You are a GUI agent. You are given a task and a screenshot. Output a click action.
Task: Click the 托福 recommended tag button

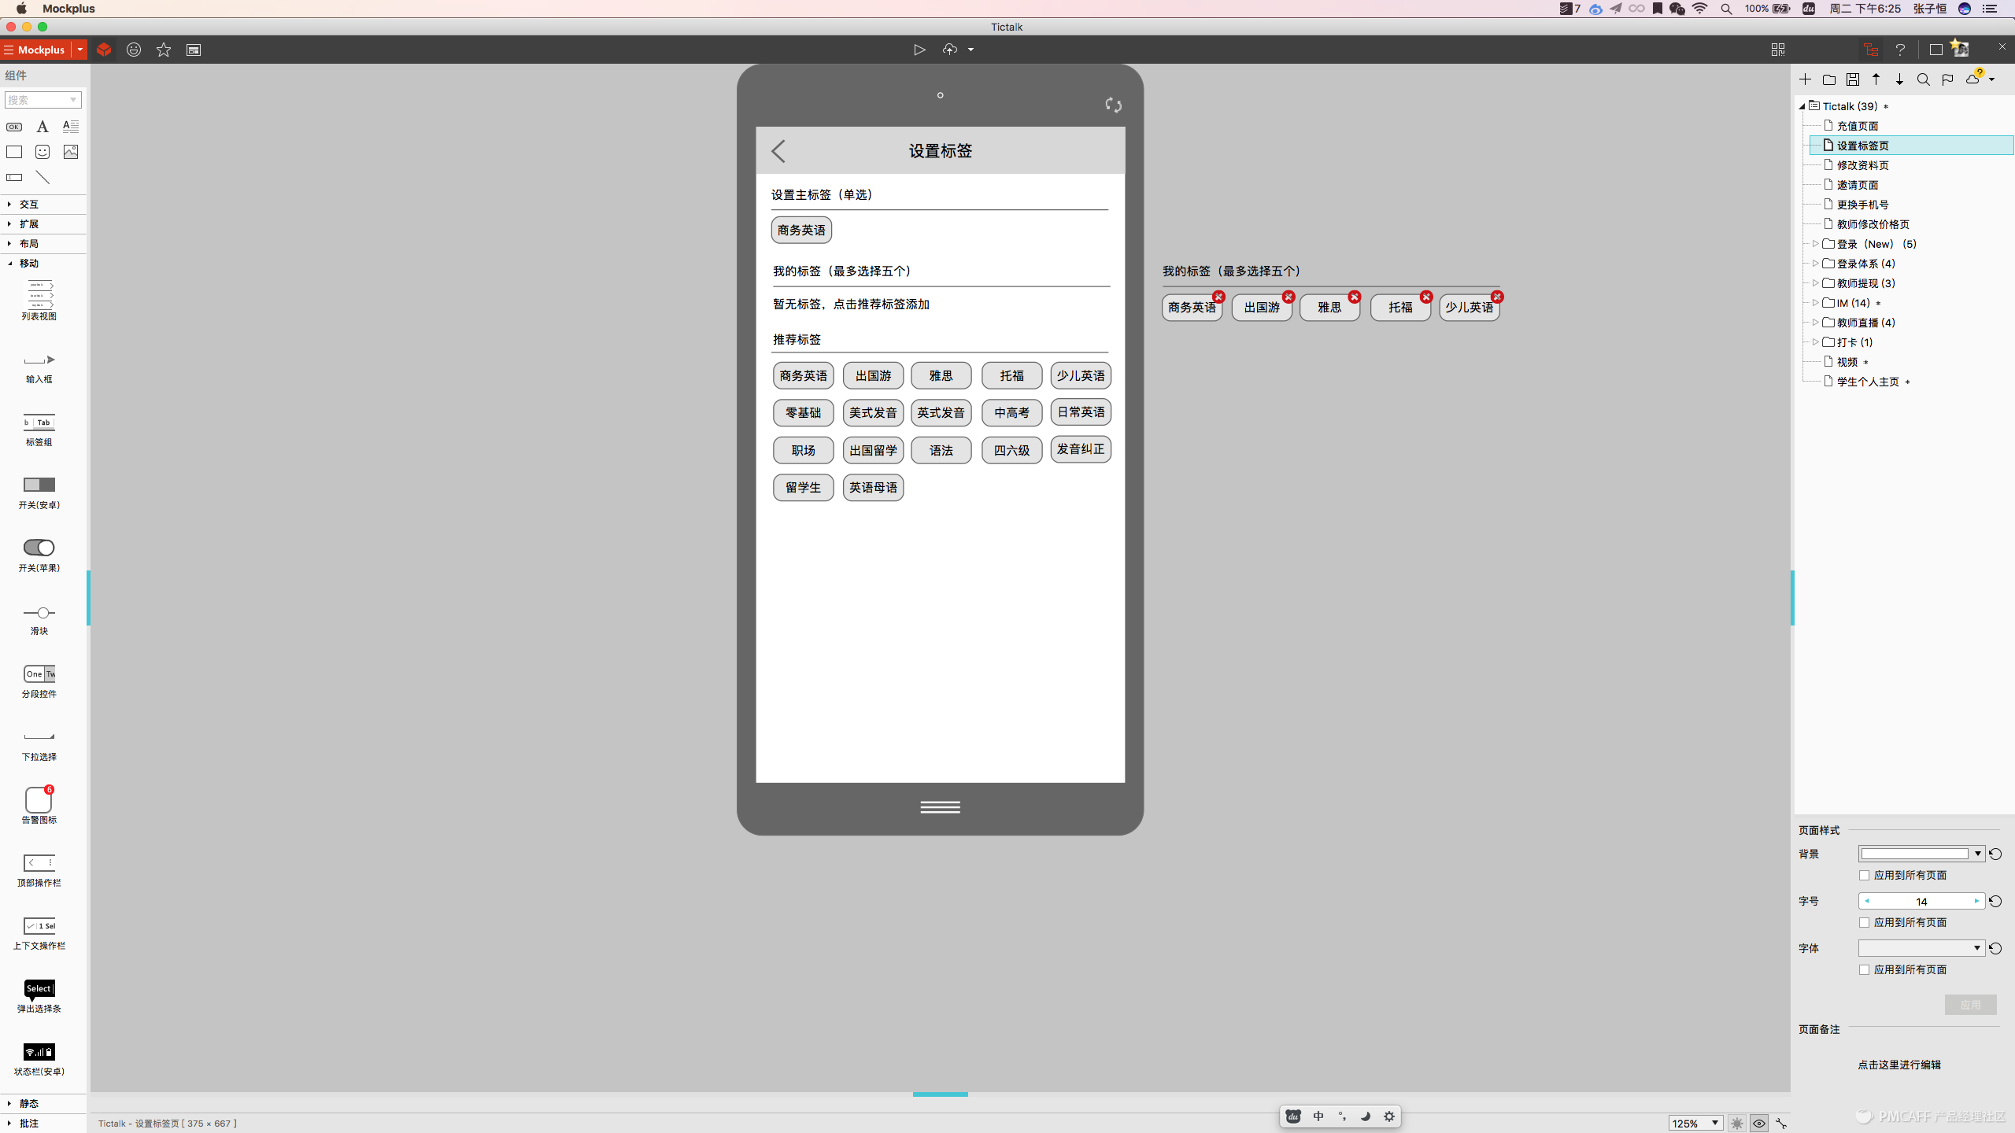pos(1011,375)
